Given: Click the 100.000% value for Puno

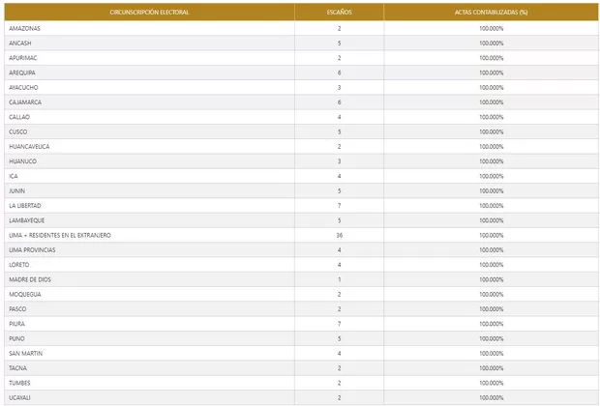Looking at the screenshot, I should 492,338.
